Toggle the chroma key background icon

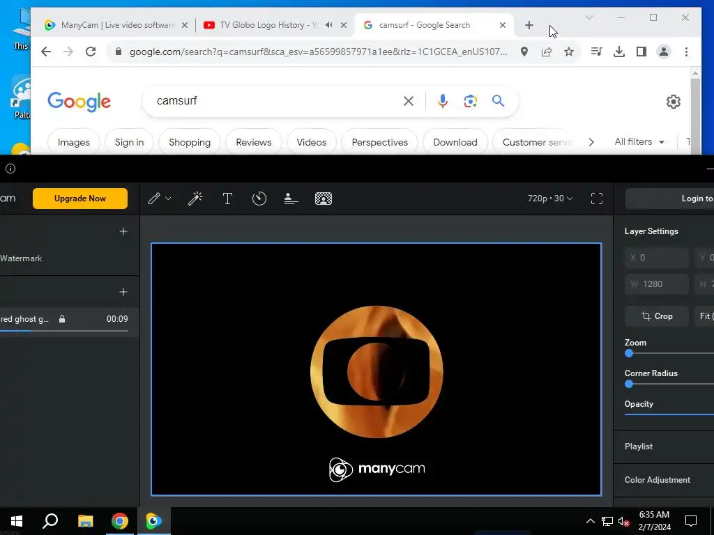tap(324, 199)
